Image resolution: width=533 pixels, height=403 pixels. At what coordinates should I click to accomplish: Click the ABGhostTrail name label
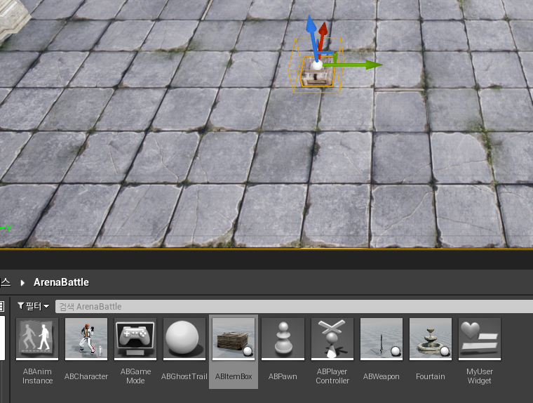[184, 376]
